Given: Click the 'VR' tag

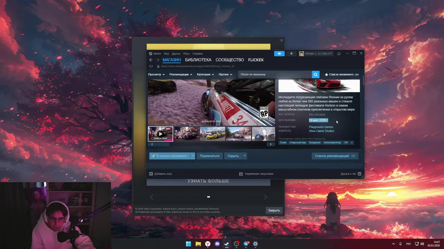Looking at the screenshot, I should pos(346,142).
